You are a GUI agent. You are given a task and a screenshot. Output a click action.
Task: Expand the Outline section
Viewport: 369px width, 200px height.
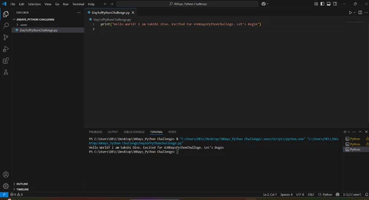point(48,184)
